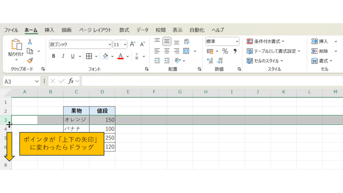
Task: Switch to the 挿入 ribbon tab
Action: (x=49, y=30)
